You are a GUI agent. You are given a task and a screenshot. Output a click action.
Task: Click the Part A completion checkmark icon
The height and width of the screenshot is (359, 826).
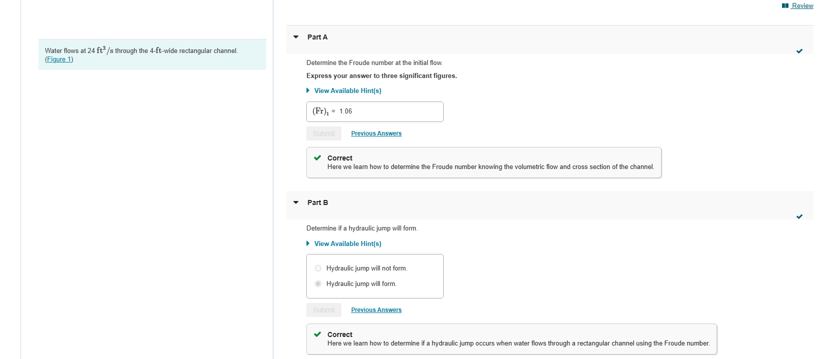[800, 51]
